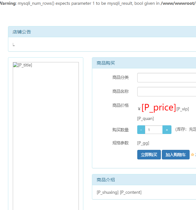This screenshot has width=196, height=210.
Task: Click the 库存 stock status text
Action: point(186,129)
